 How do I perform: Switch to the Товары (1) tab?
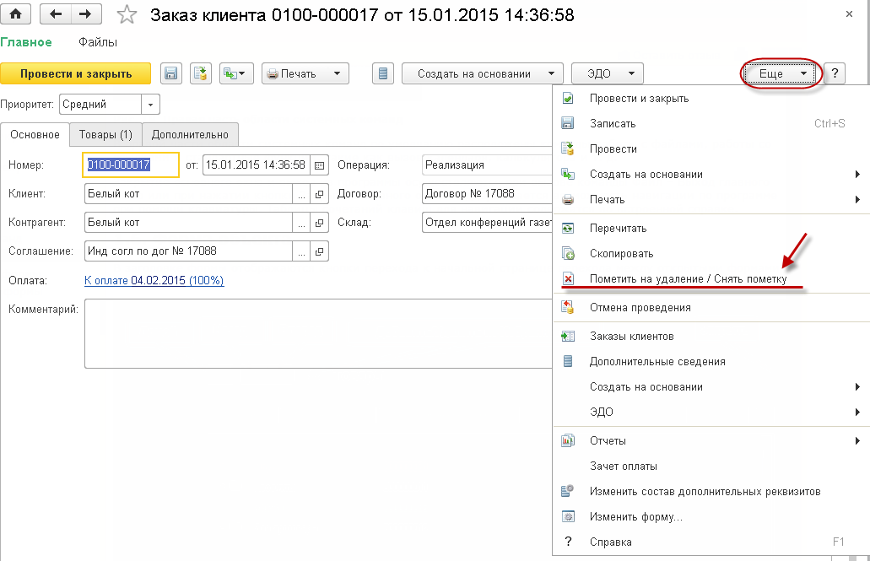point(105,135)
